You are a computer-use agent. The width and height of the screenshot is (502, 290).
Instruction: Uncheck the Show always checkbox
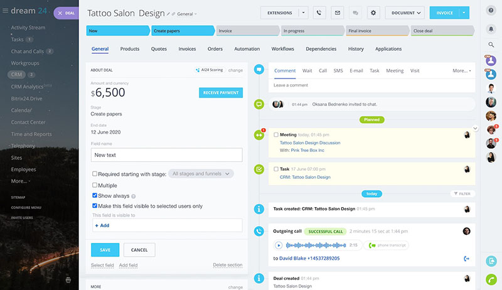coord(95,196)
